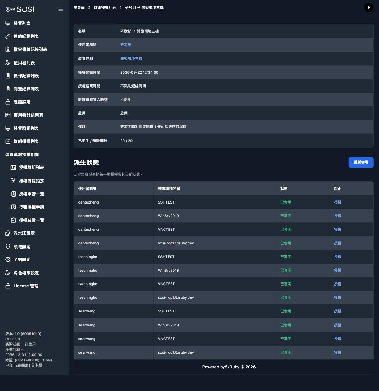The width and height of the screenshot is (379, 391).
Task: Open 授權 link for dantecheng SSHTEST row
Action: (x=337, y=202)
